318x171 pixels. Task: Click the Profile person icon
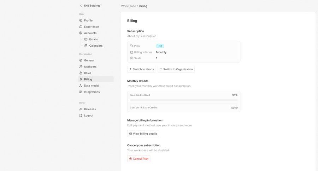point(81,20)
